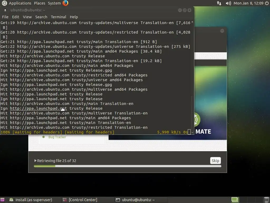Maximize the terminal window
This screenshot has height=203, width=270.
[185, 10]
